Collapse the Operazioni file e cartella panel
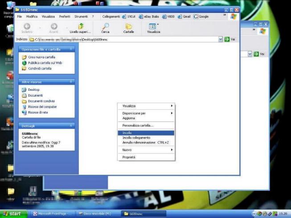 [71, 49]
